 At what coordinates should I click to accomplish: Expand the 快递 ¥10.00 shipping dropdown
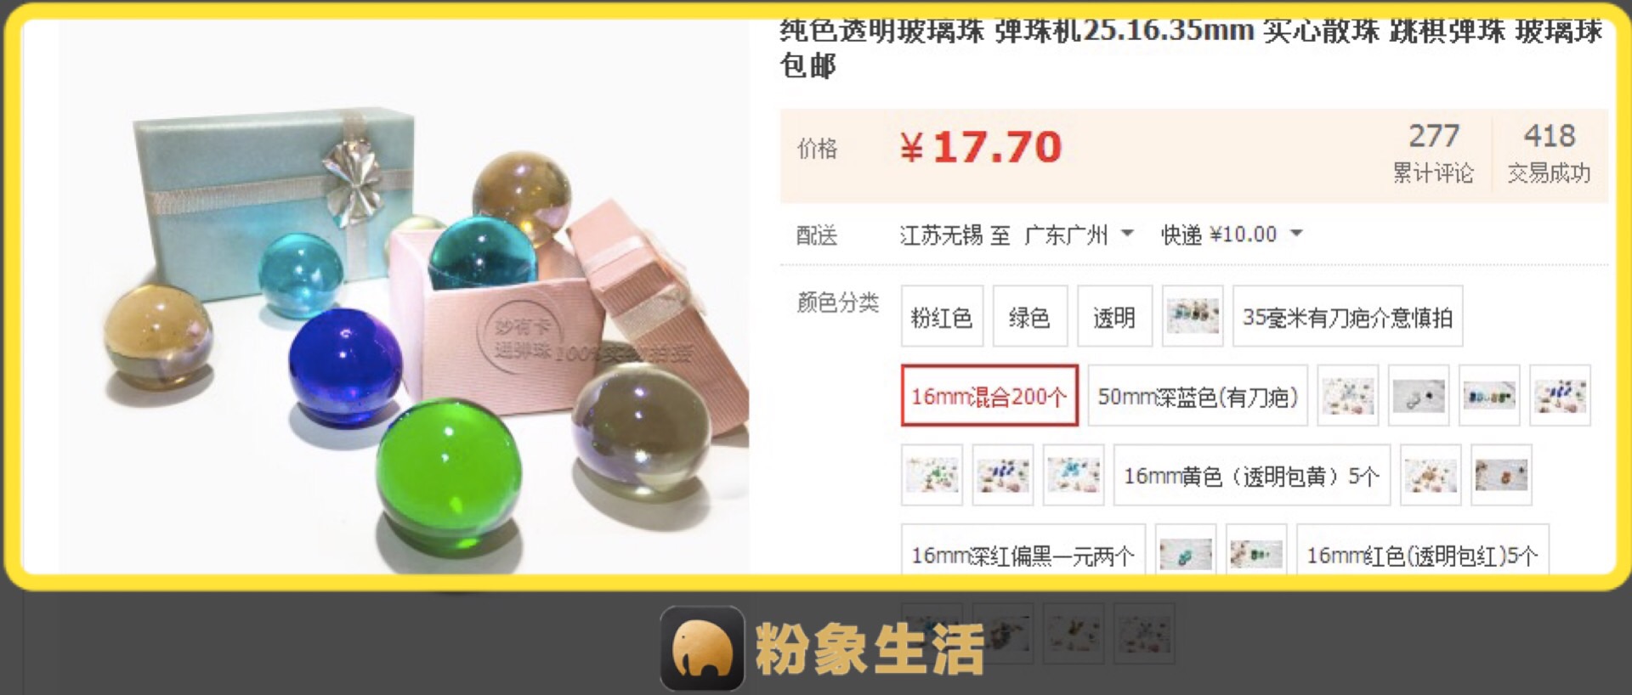(x=1232, y=234)
